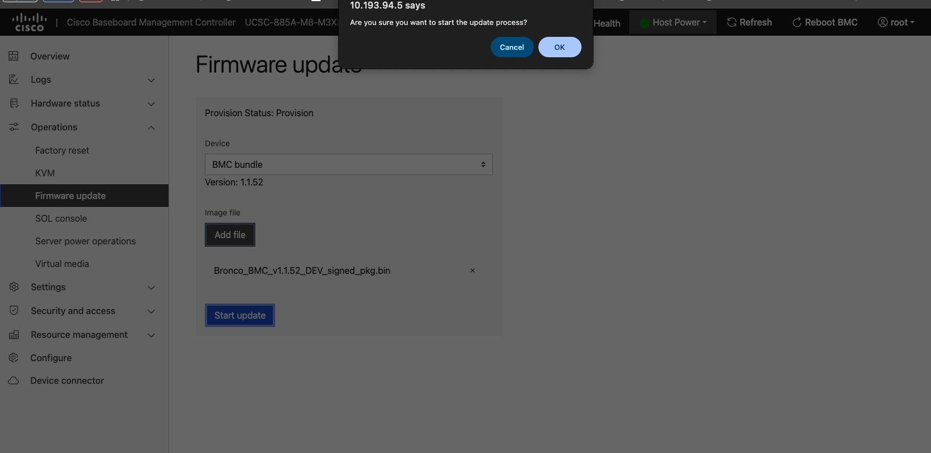Click the Bronco_BMC_v1.1.52_DEV_signed_pkg.bin file name
The width and height of the screenshot is (931, 453).
point(302,270)
